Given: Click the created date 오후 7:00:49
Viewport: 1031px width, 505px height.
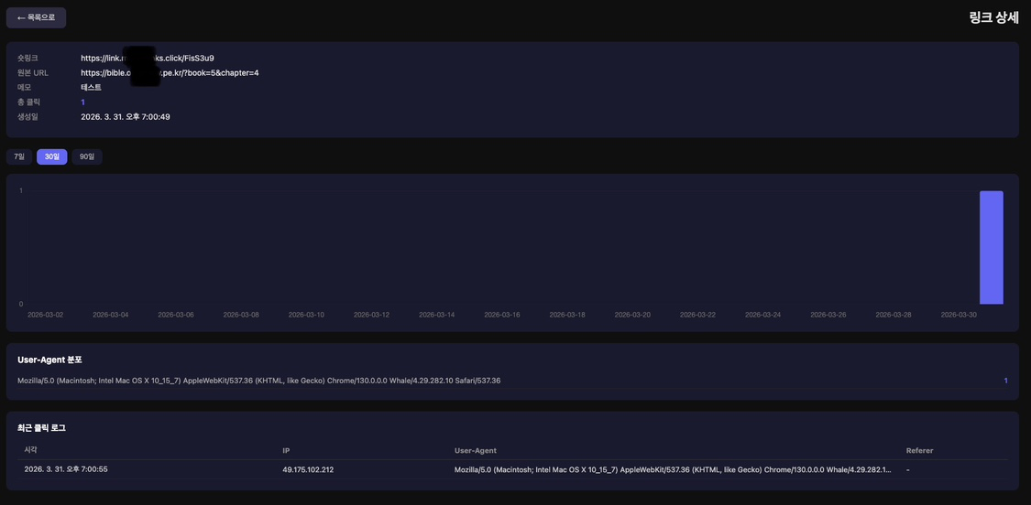Looking at the screenshot, I should click(x=126, y=117).
